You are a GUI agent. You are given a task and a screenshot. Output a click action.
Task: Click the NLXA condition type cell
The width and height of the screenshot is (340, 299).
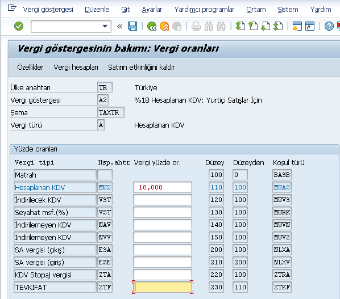point(281,250)
